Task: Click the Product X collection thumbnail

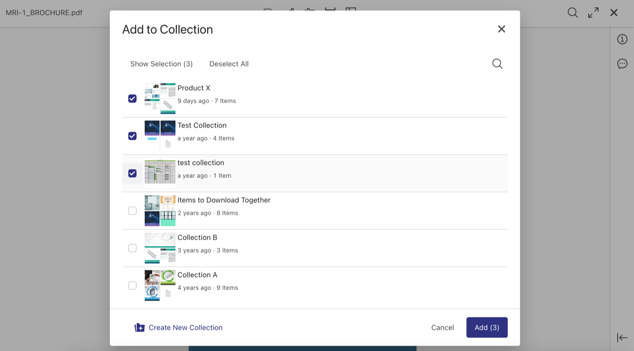Action: pyautogui.click(x=160, y=98)
